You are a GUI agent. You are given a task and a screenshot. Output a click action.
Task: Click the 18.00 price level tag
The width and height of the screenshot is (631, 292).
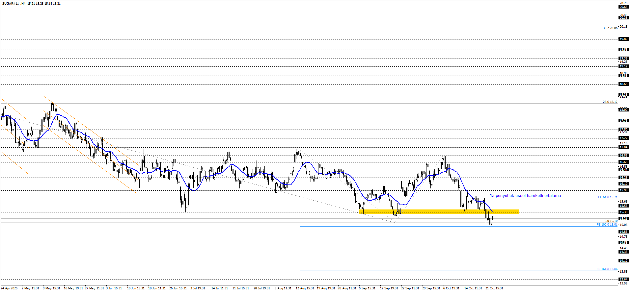pyautogui.click(x=623, y=110)
